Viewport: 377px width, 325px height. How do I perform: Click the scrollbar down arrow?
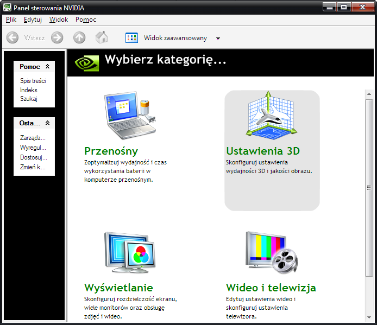pyautogui.click(x=369, y=317)
